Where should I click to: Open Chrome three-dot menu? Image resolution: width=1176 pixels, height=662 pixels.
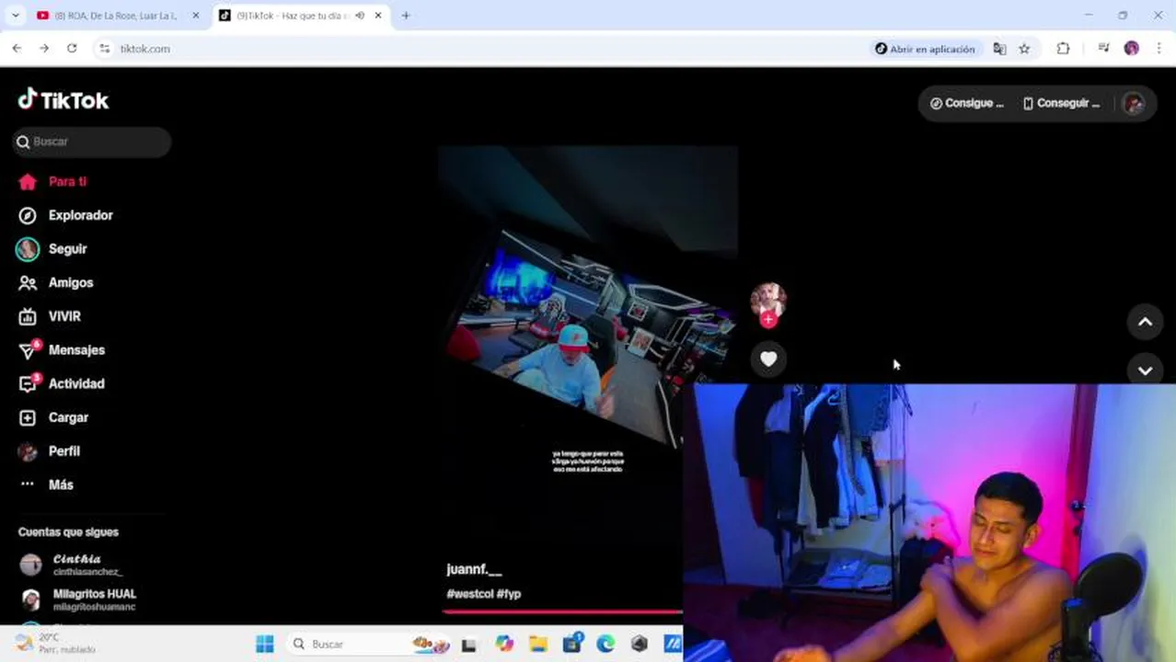1158,49
